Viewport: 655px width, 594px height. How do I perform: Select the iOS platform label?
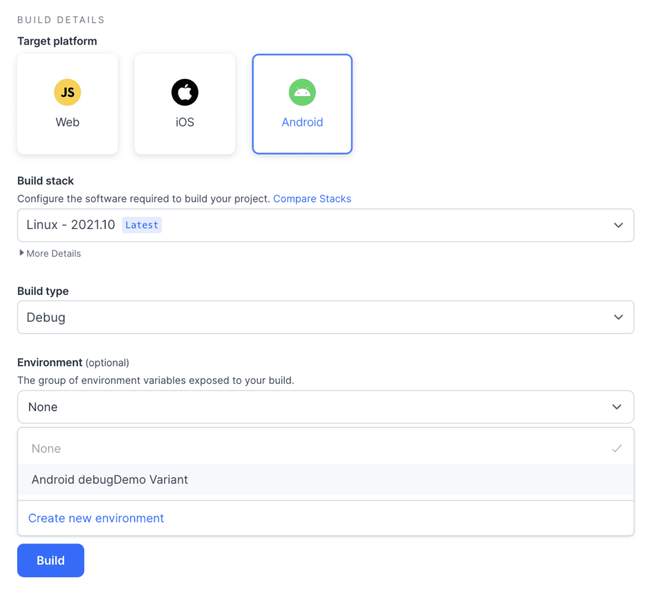185,122
